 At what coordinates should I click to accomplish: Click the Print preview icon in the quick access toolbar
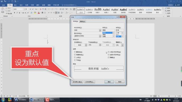(15, 1)
